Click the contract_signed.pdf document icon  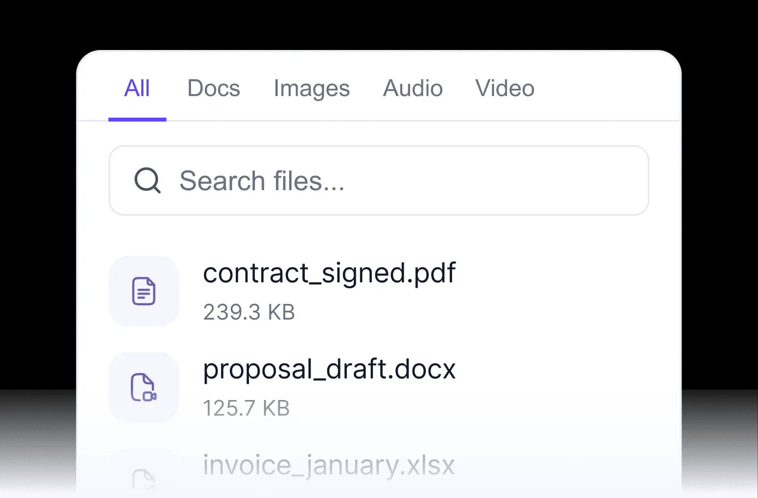click(144, 291)
